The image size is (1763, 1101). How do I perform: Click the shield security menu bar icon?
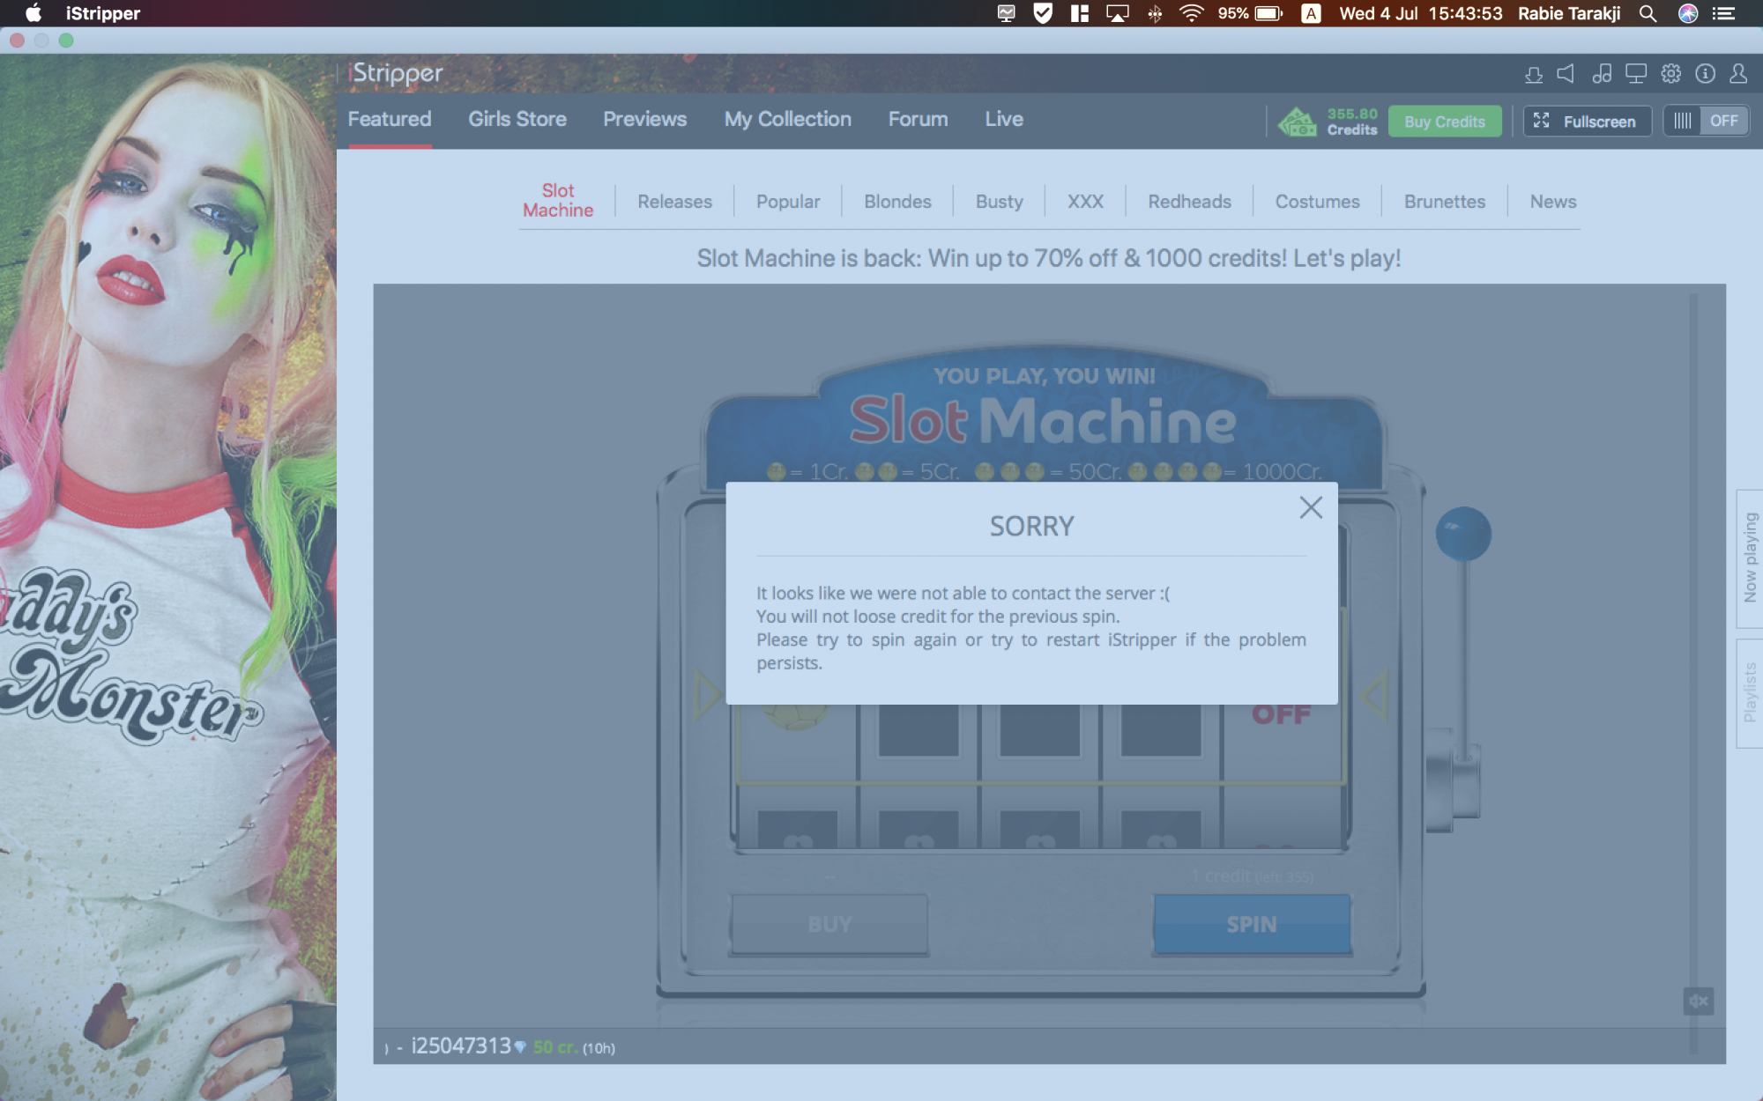(x=1043, y=13)
